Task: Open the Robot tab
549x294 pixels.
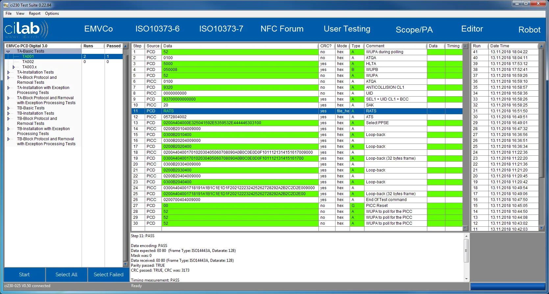Action: [x=529, y=30]
